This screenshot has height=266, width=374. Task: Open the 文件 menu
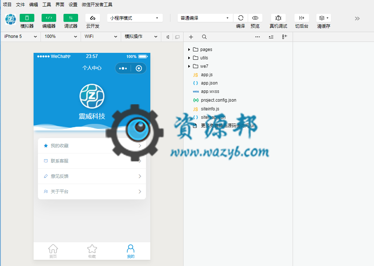[20, 4]
